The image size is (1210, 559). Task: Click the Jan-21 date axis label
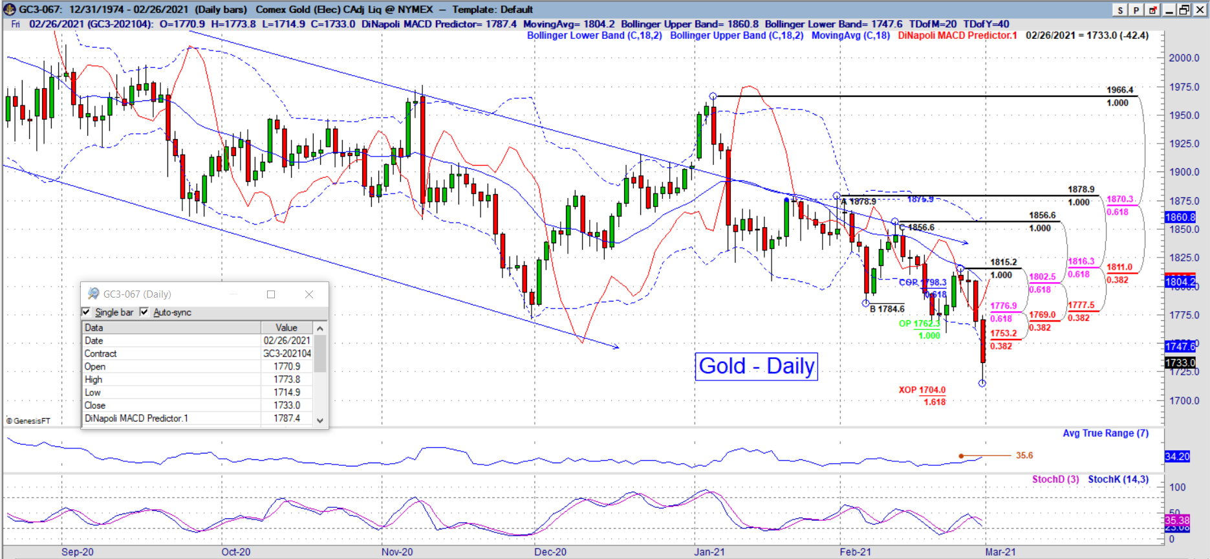(x=709, y=552)
